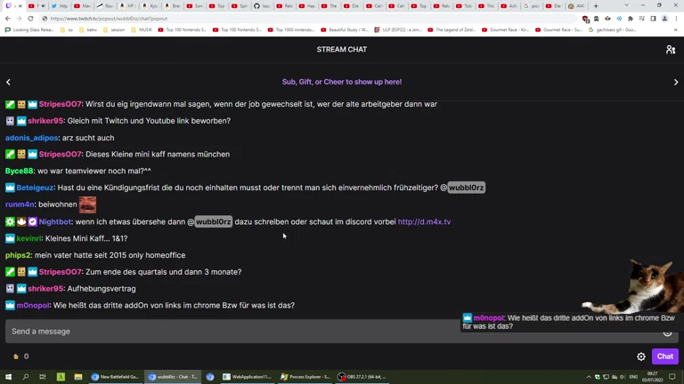Image resolution: width=684 pixels, height=384 pixels.
Task: Show hidden system tray icons
Action: pyautogui.click(x=589, y=377)
